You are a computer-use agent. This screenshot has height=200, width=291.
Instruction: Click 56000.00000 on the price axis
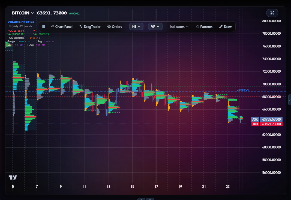click(x=271, y=172)
